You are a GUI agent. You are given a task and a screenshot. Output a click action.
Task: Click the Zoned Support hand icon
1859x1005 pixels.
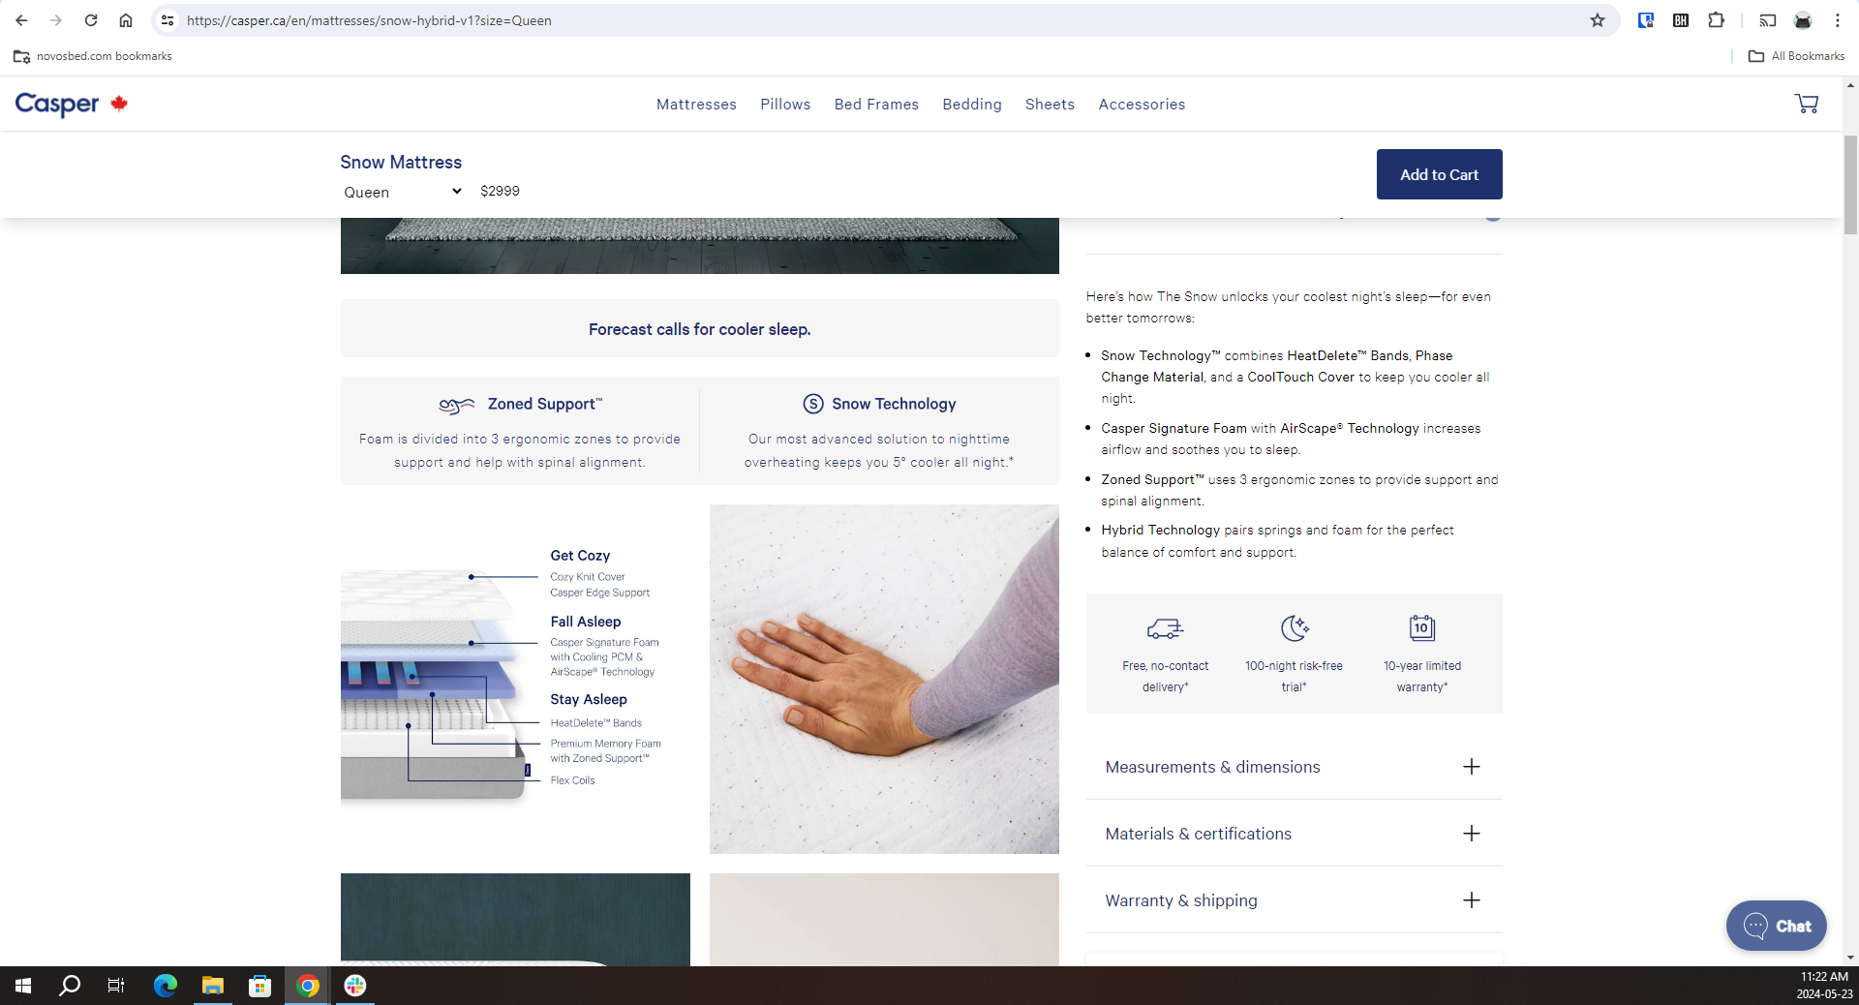[457, 405]
